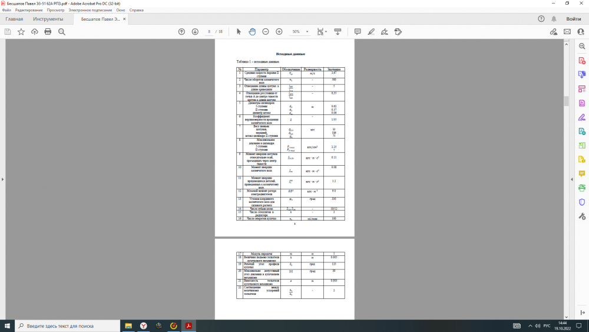Screen dimensions: 589x332
Task: Open the Help question mark icon
Action: point(541,19)
